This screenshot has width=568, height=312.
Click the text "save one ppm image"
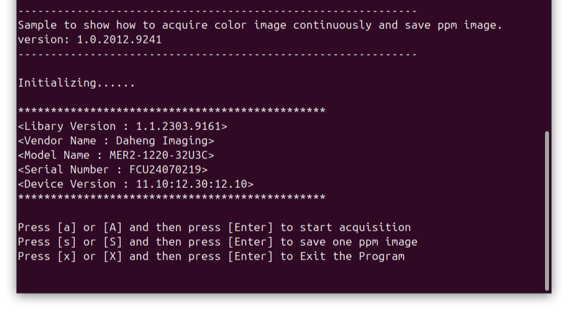coord(358,242)
